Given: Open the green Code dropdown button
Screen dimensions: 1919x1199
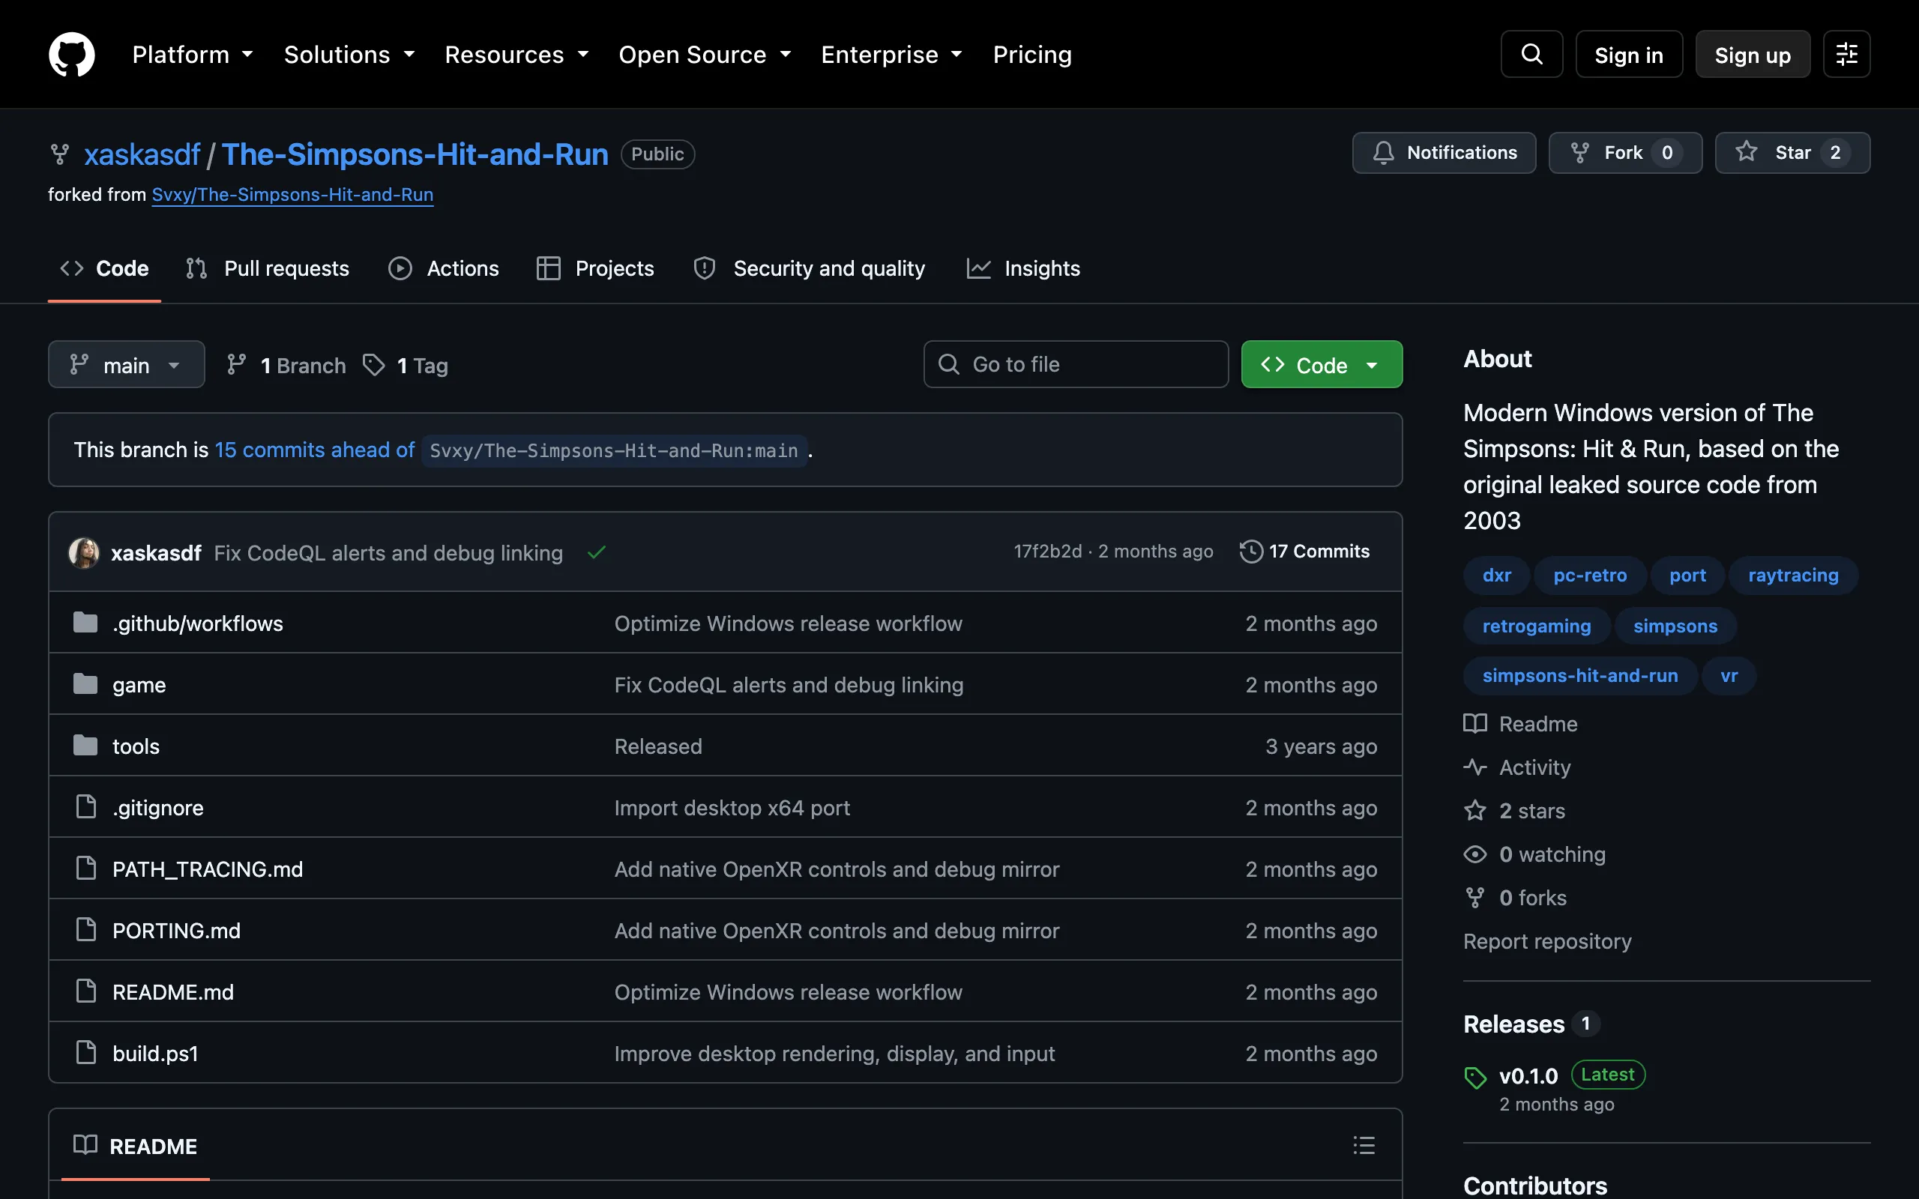Looking at the screenshot, I should 1321,365.
